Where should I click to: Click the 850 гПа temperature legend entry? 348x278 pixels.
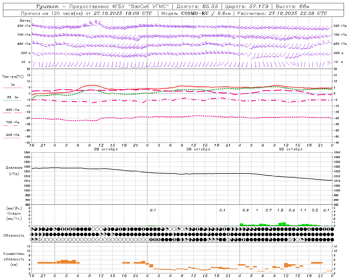13,110
